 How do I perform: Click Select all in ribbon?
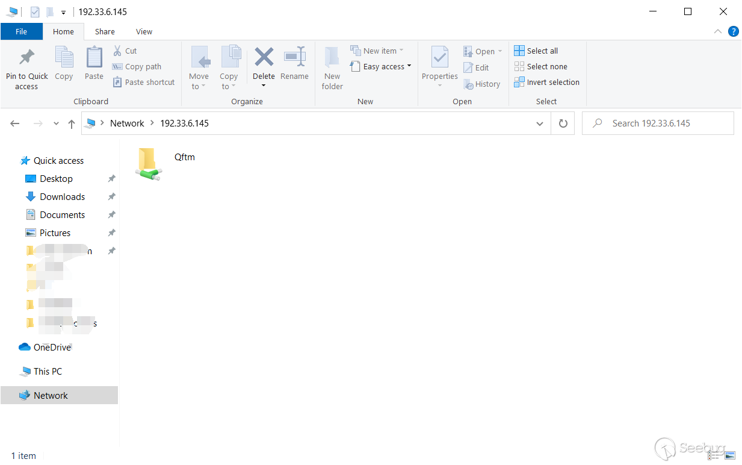coord(536,51)
